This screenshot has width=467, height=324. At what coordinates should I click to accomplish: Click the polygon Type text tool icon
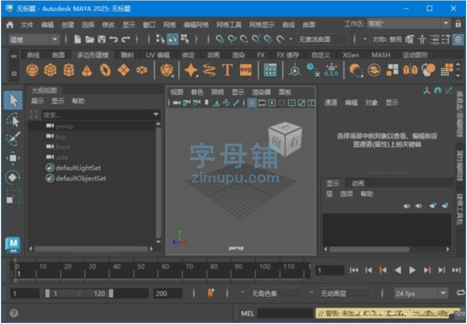(x=227, y=70)
